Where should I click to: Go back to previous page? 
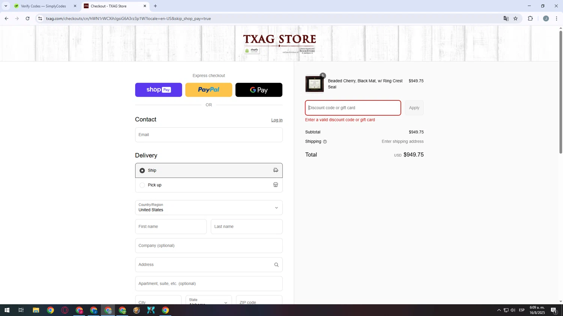click(x=6, y=18)
